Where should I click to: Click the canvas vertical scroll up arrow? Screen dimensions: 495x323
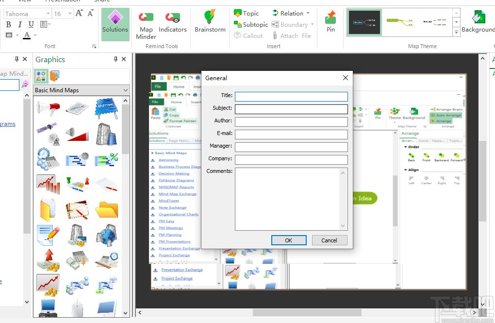(x=482, y=58)
